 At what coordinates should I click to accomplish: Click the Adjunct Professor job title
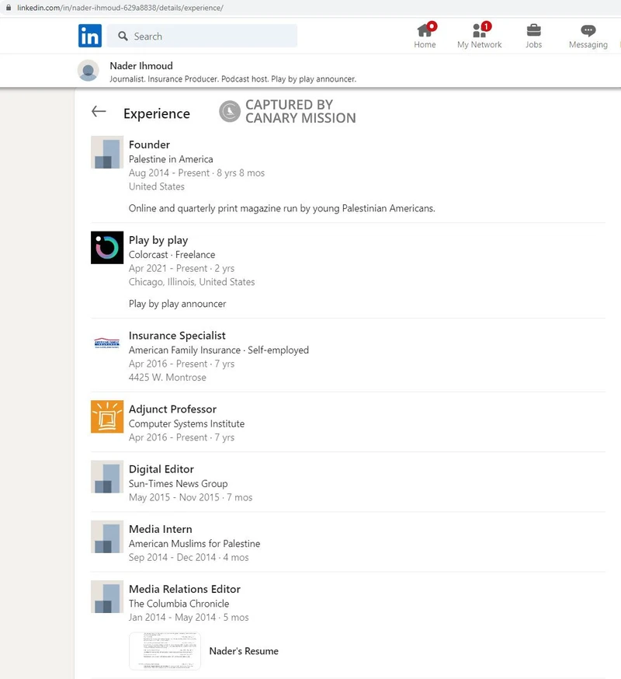click(x=172, y=409)
